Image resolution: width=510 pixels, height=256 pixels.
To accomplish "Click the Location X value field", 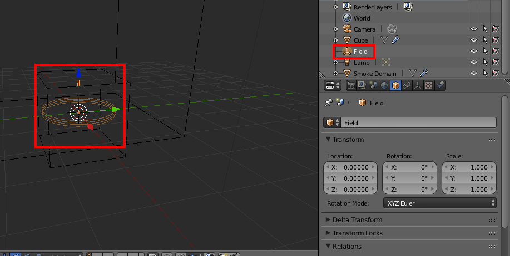I will pyautogui.click(x=350, y=167).
